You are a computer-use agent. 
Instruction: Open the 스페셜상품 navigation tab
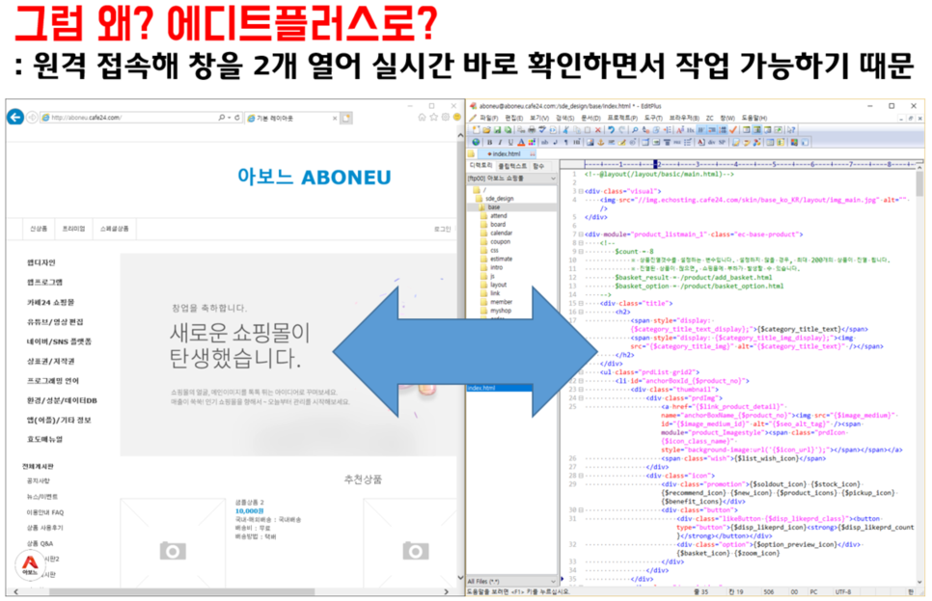[x=114, y=229]
